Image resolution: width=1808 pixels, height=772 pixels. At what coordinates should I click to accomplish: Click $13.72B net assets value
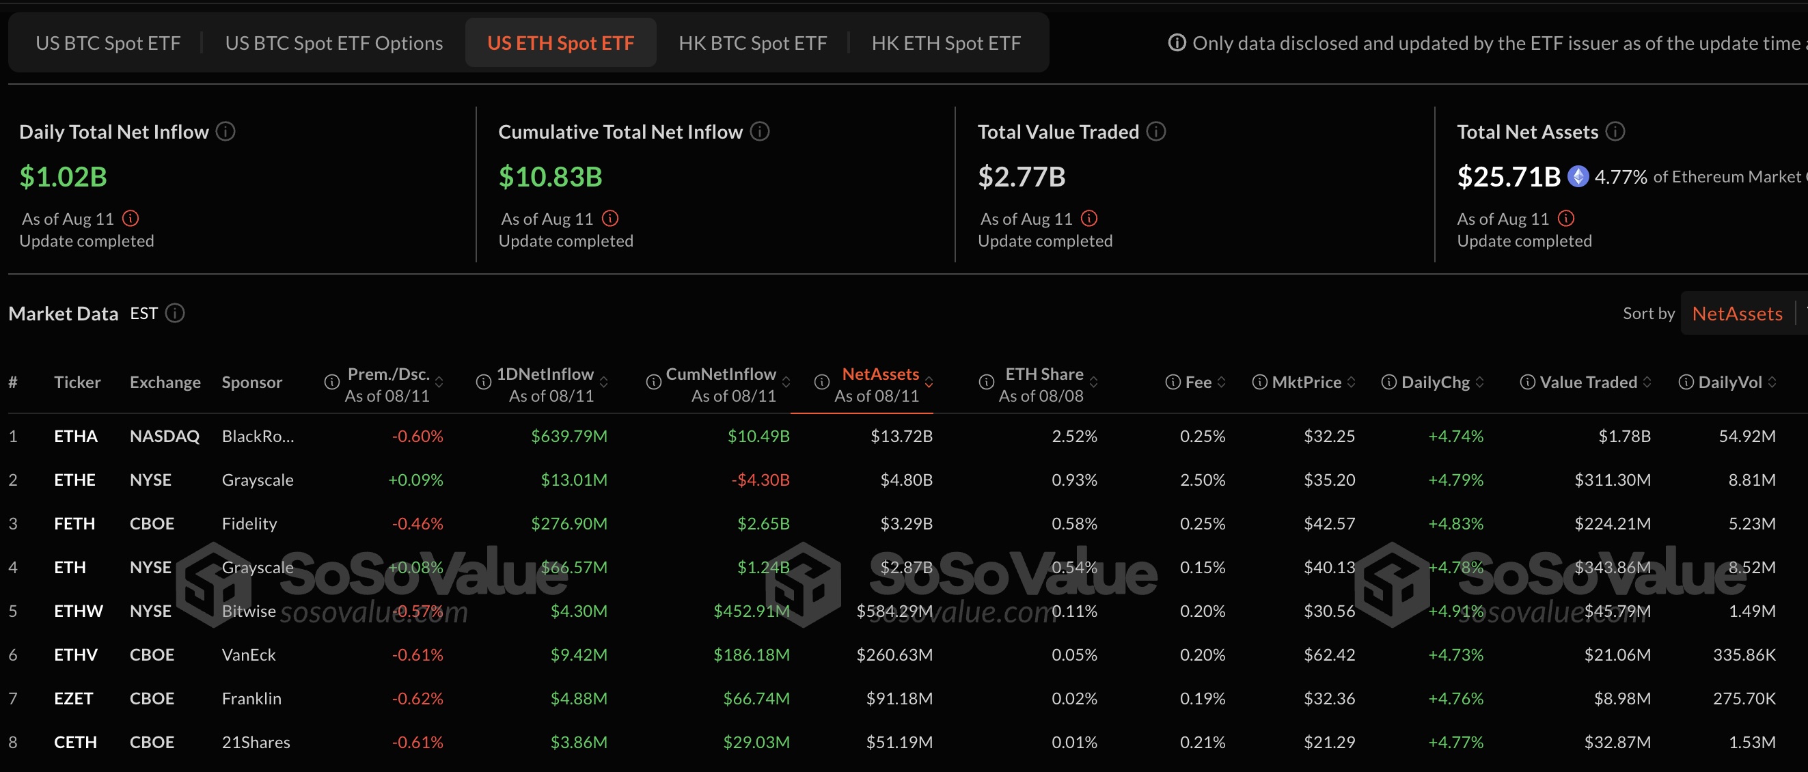(901, 436)
